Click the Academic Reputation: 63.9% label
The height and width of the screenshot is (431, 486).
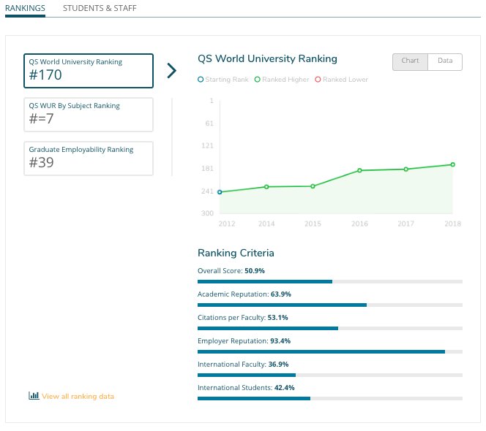click(x=244, y=294)
